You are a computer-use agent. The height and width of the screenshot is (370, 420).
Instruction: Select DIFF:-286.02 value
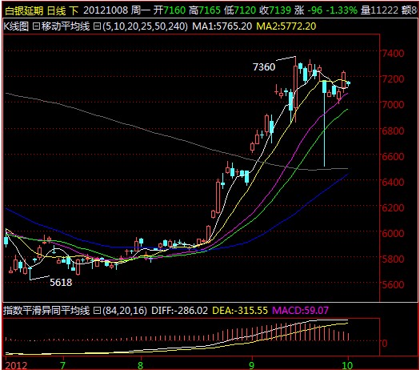(179, 311)
